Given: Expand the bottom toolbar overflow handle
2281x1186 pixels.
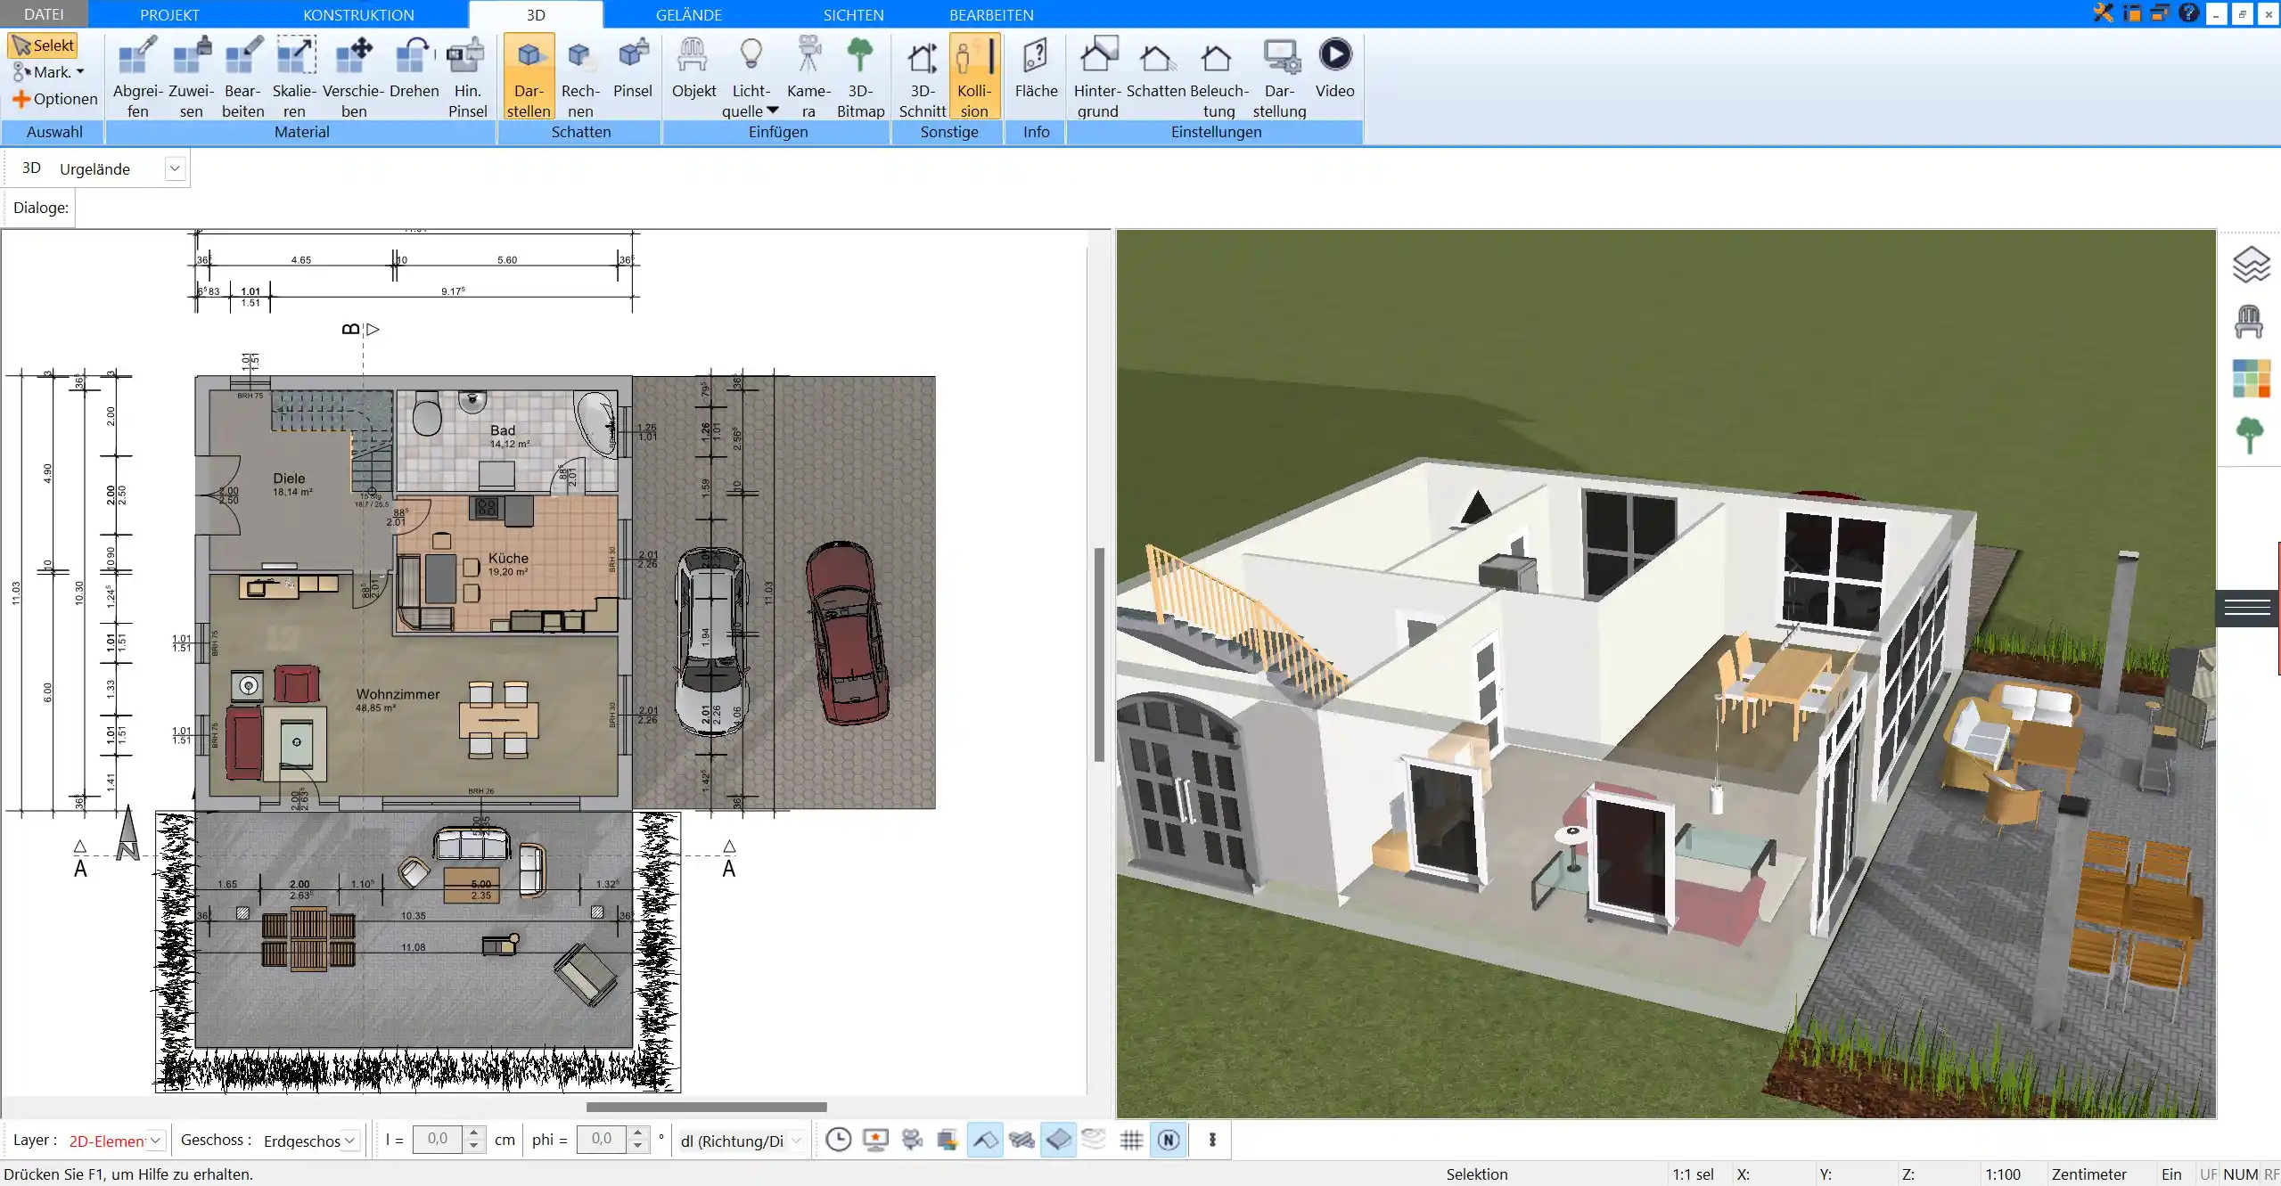Looking at the screenshot, I should 1212,1140.
